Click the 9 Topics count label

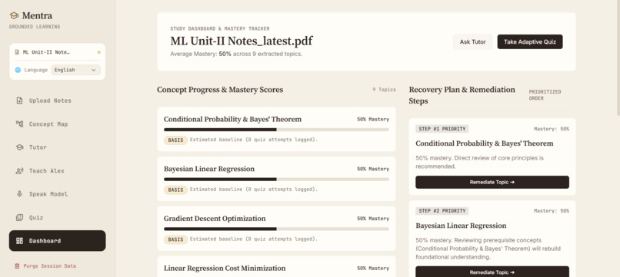pyautogui.click(x=384, y=90)
